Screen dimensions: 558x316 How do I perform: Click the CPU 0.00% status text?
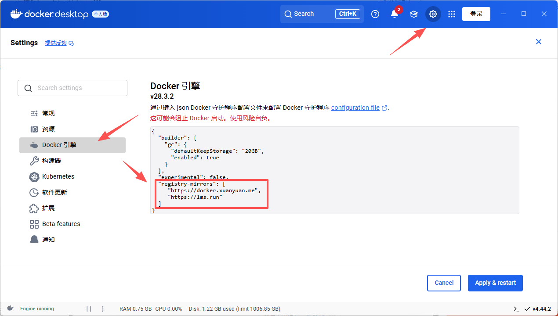(x=169, y=309)
